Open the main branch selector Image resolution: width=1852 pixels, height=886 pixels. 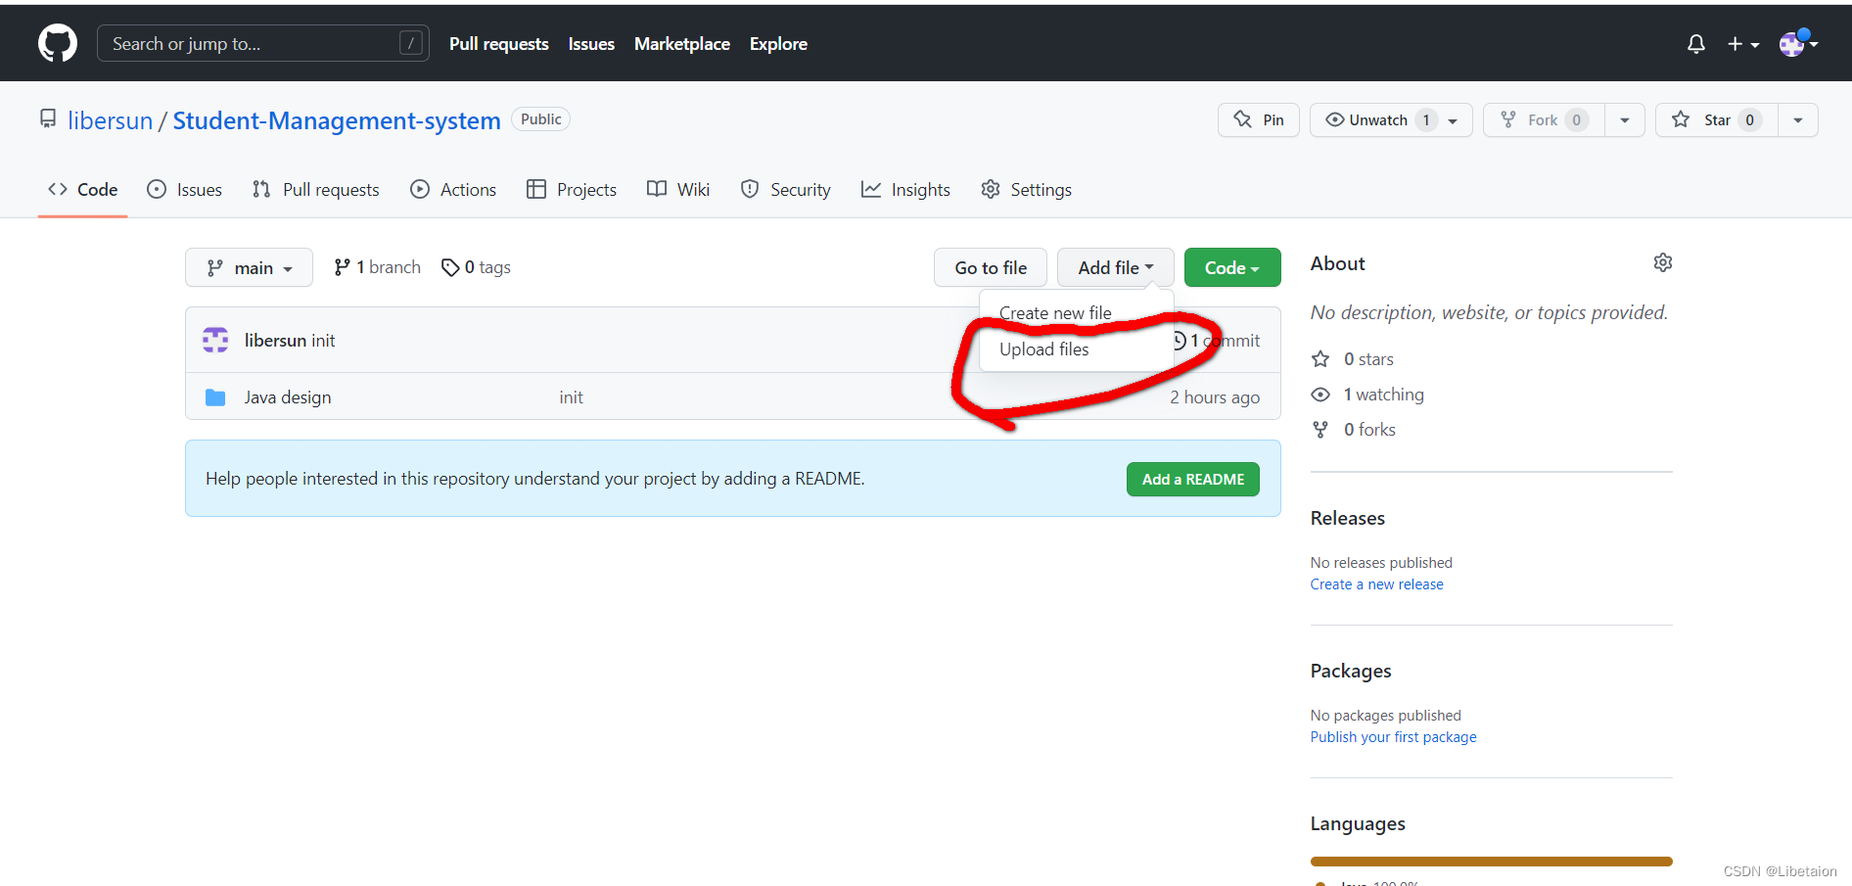[249, 267]
